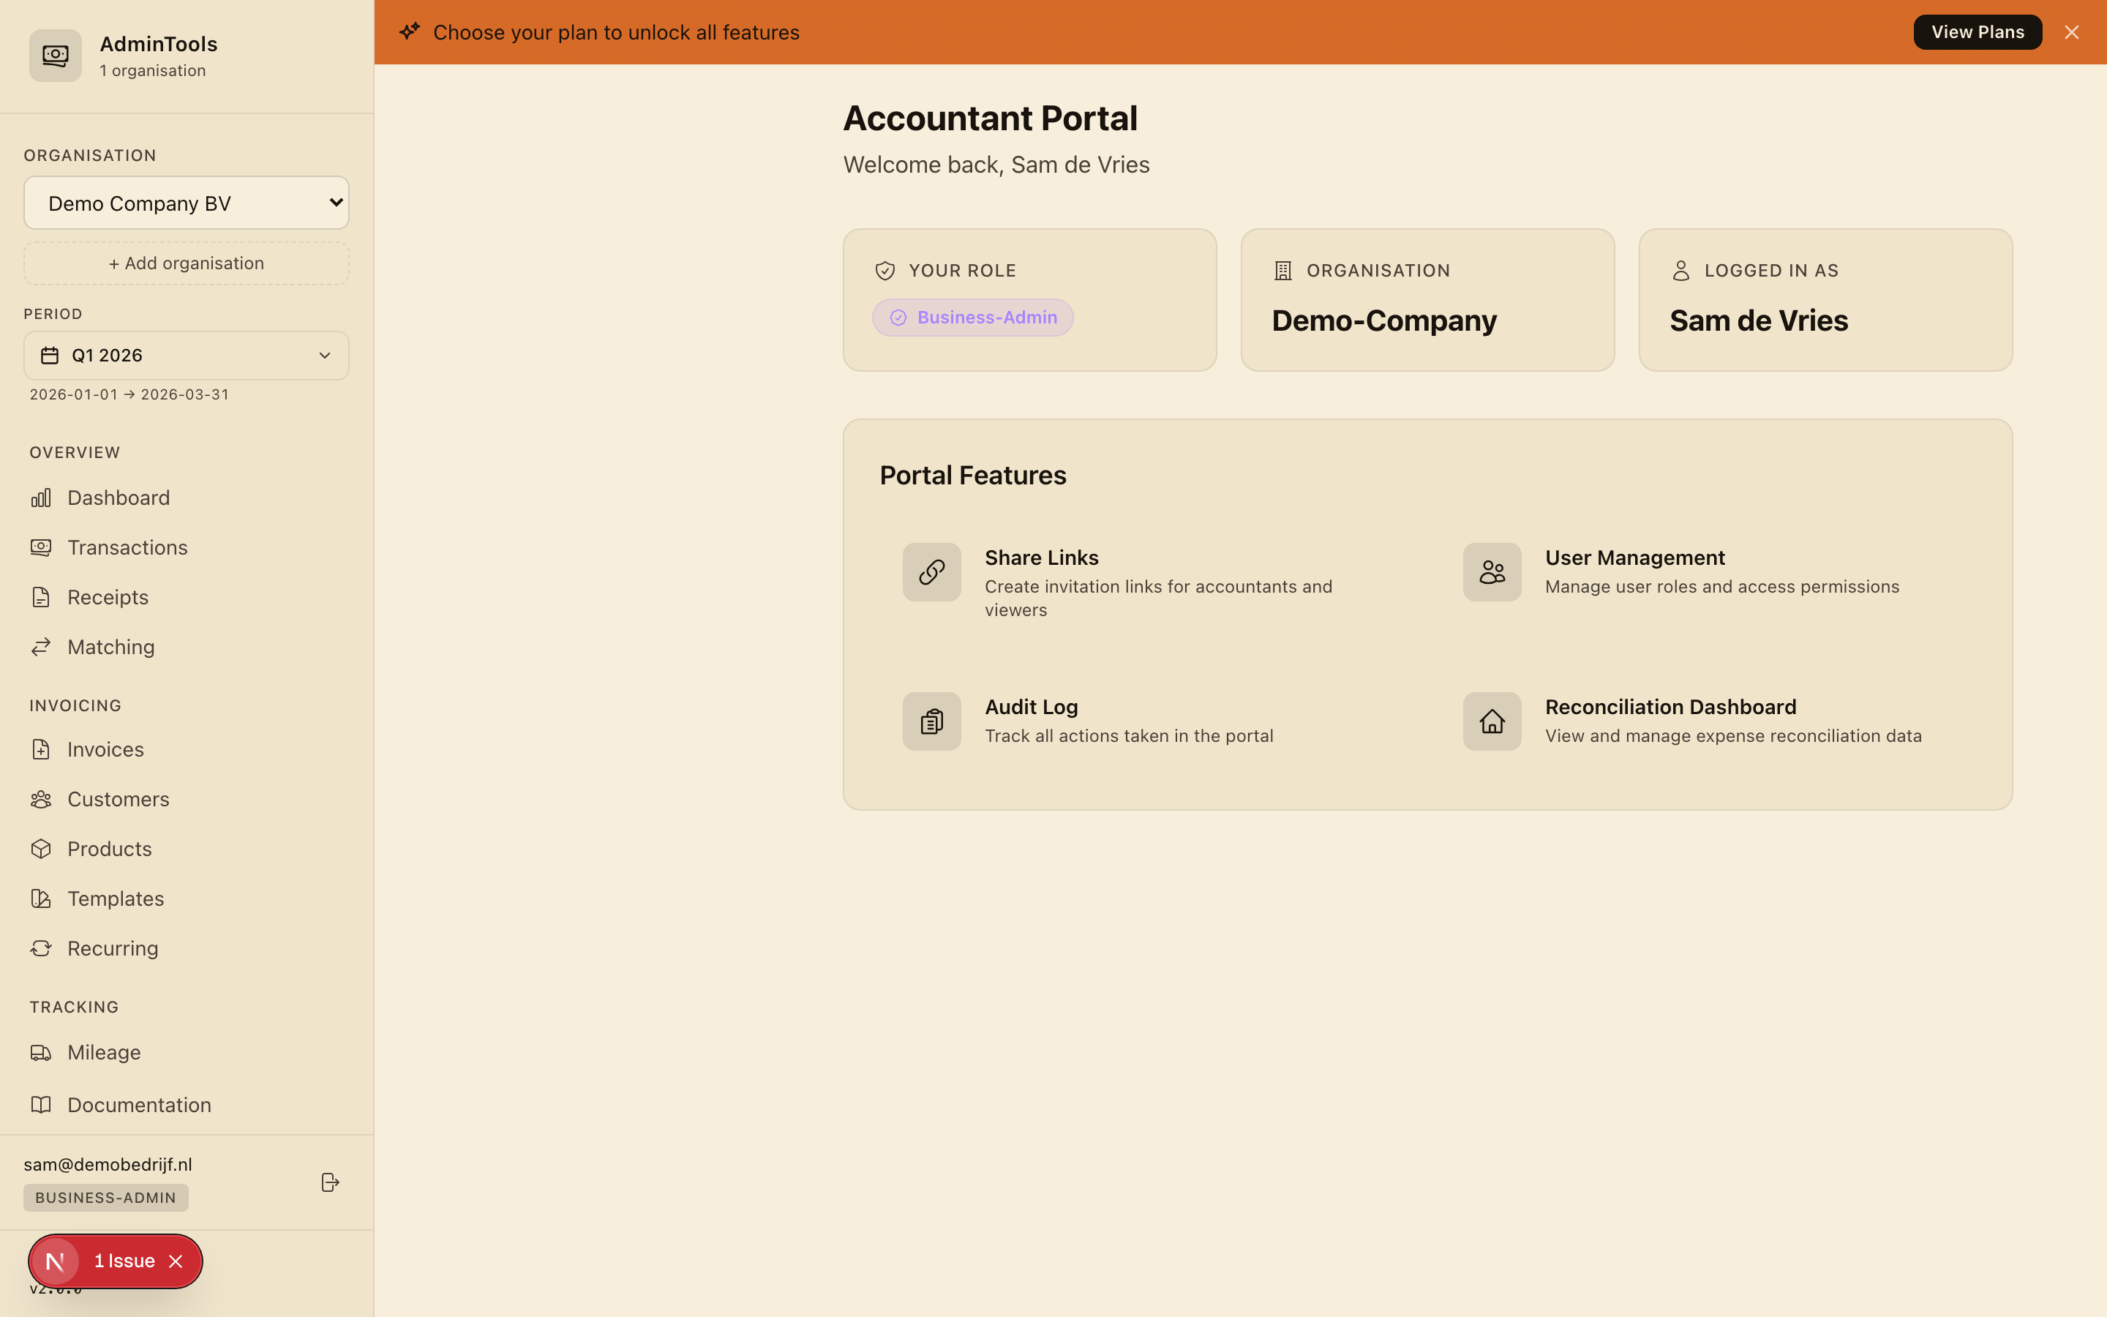Click the Transactions banknote icon
Viewport: 2107px width, 1317px height.
(41, 547)
